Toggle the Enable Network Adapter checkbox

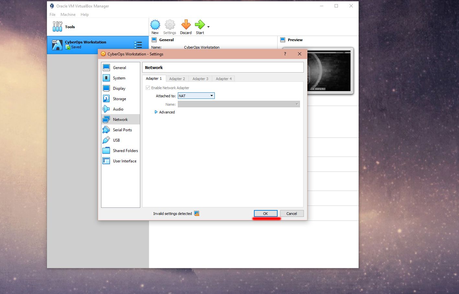point(148,88)
